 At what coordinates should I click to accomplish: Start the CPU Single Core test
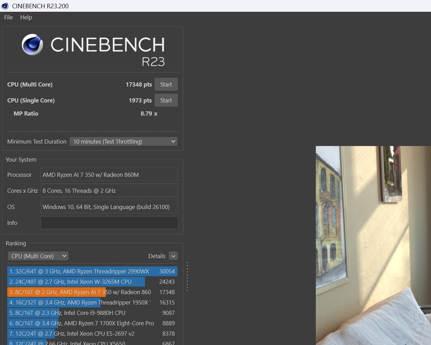[x=166, y=100]
